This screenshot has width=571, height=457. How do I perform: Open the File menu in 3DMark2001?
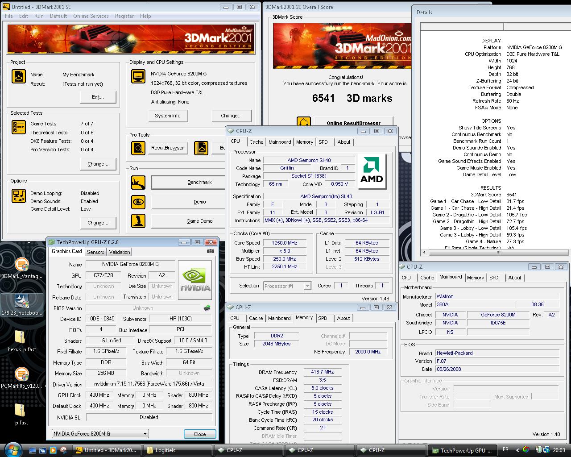[x=9, y=16]
